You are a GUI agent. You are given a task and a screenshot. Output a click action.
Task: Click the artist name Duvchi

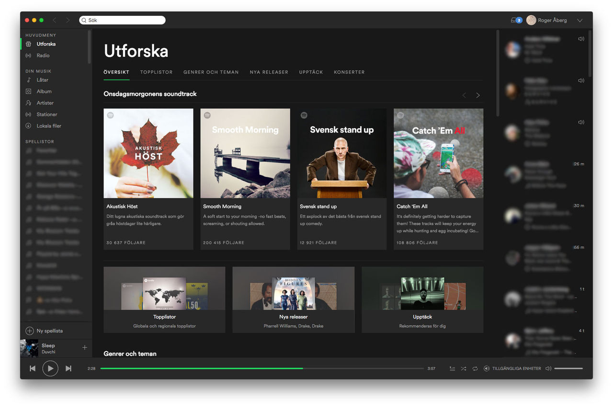click(x=48, y=352)
